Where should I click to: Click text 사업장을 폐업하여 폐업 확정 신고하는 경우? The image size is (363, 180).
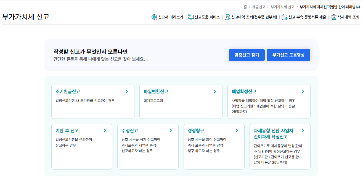[x=263, y=101]
